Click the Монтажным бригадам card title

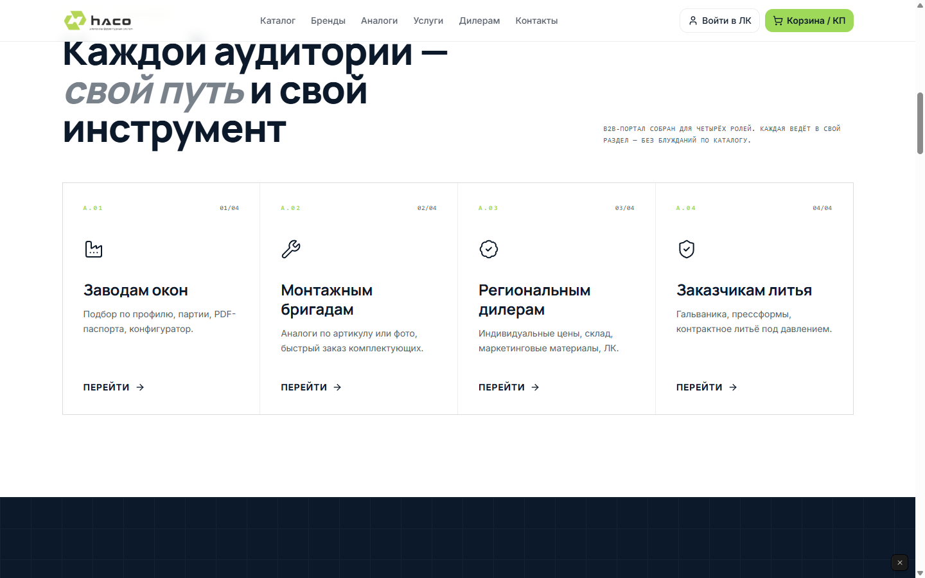(x=326, y=300)
